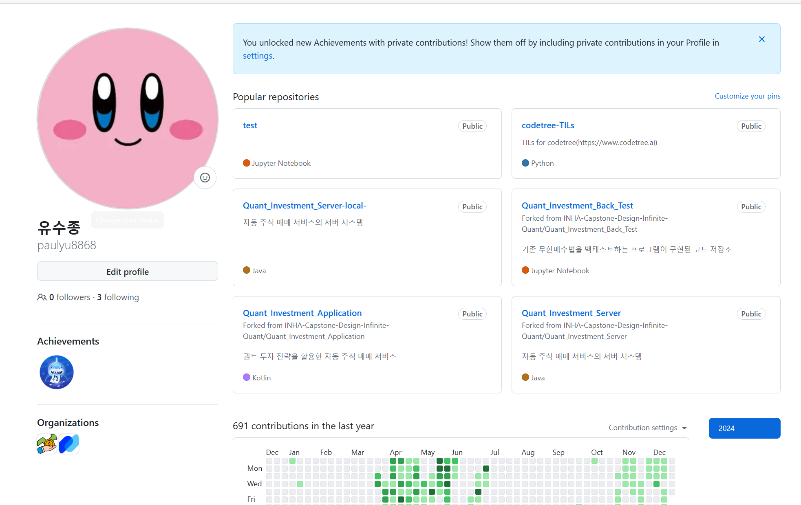Open Quant_Investment_Server-local- repository

tap(305, 206)
